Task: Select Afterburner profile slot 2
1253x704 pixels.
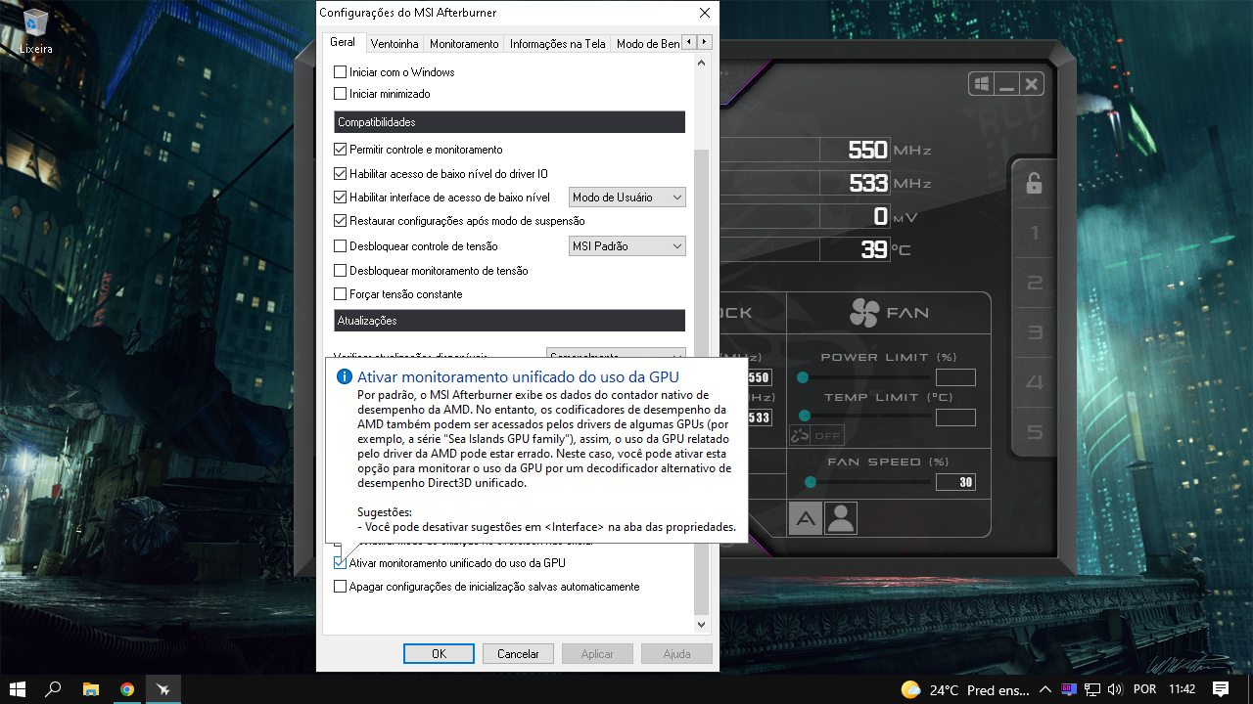Action: (x=1035, y=284)
